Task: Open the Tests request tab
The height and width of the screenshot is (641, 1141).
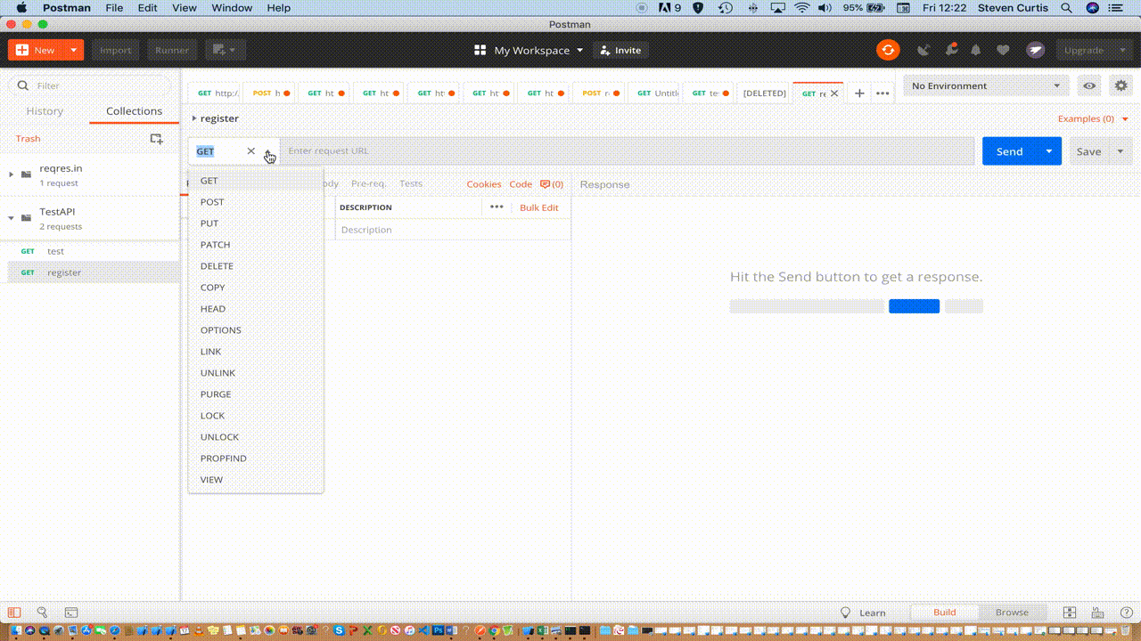Action: 411,183
